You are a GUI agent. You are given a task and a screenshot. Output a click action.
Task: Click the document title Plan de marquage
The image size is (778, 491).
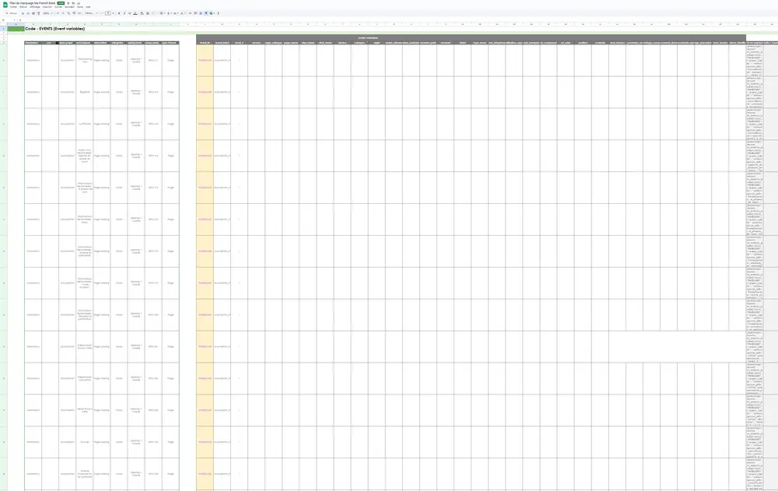[x=33, y=3]
